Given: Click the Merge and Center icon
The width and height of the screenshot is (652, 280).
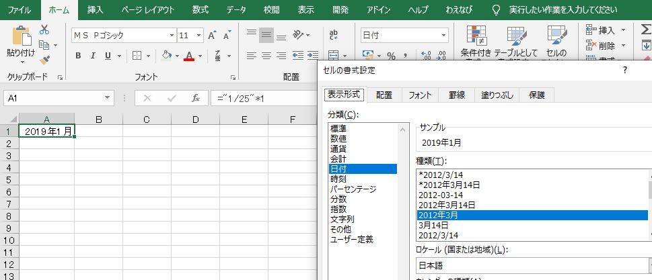Looking at the screenshot, I should tap(334, 55).
